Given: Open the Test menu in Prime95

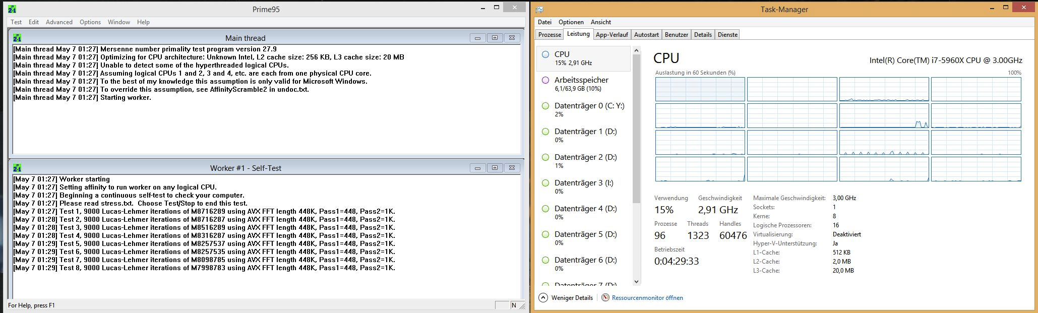Looking at the screenshot, I should click(x=16, y=22).
